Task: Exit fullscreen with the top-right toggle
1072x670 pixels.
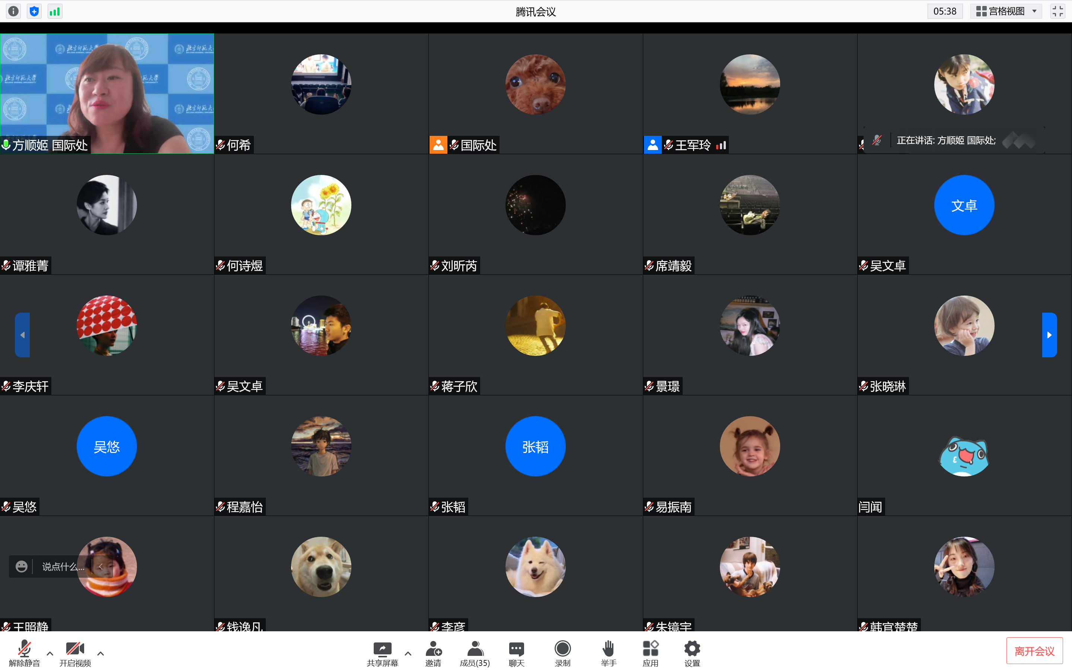Action: [x=1058, y=11]
